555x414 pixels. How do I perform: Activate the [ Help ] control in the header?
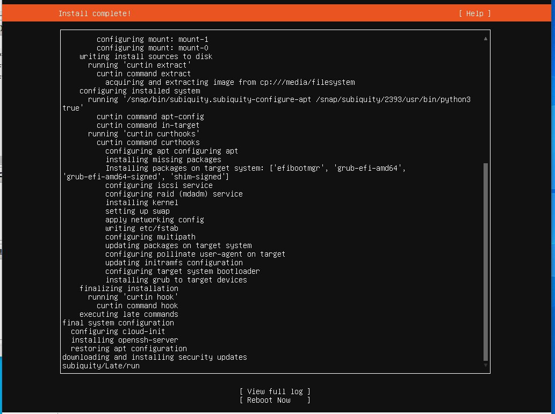[x=473, y=13]
